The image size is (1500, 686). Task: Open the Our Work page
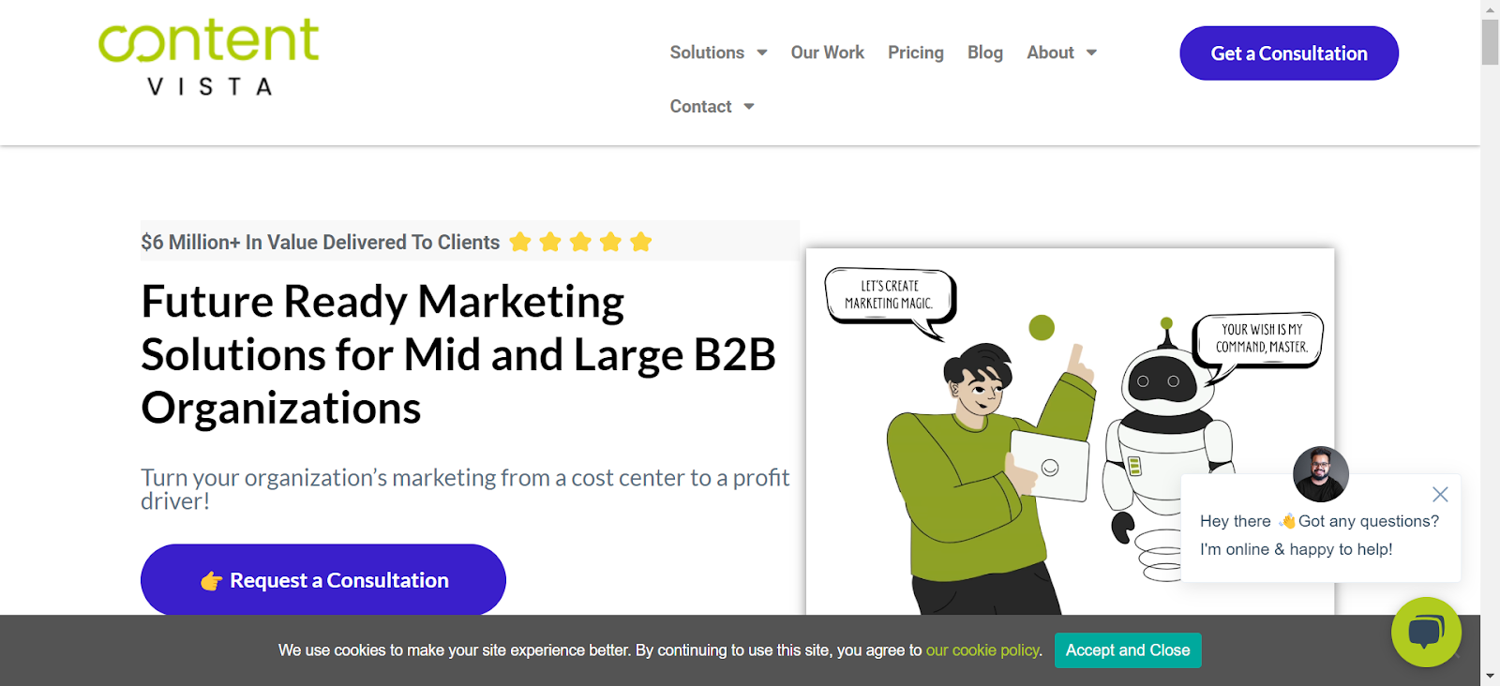tap(827, 52)
